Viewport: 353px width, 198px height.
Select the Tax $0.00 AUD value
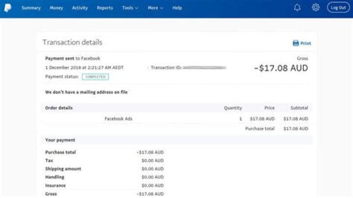tap(152, 161)
